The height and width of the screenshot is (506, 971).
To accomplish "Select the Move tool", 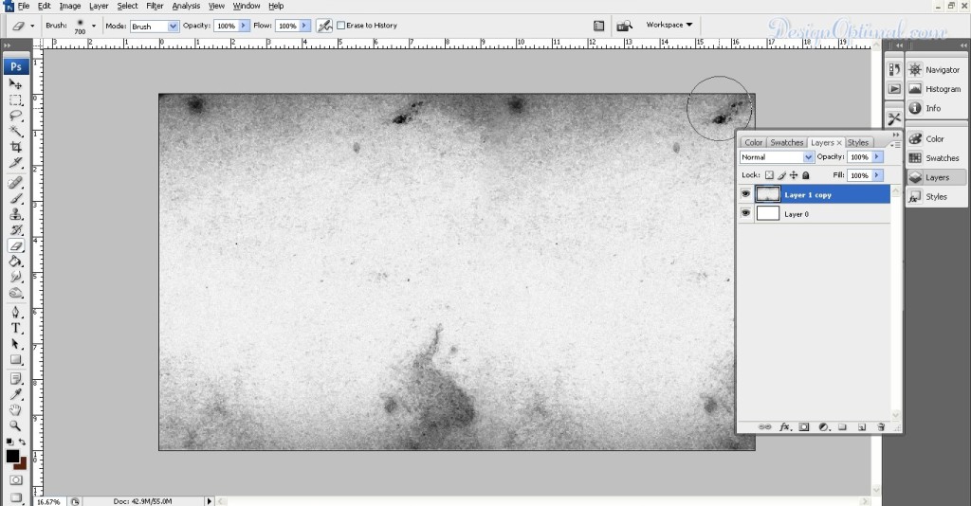I will point(15,84).
